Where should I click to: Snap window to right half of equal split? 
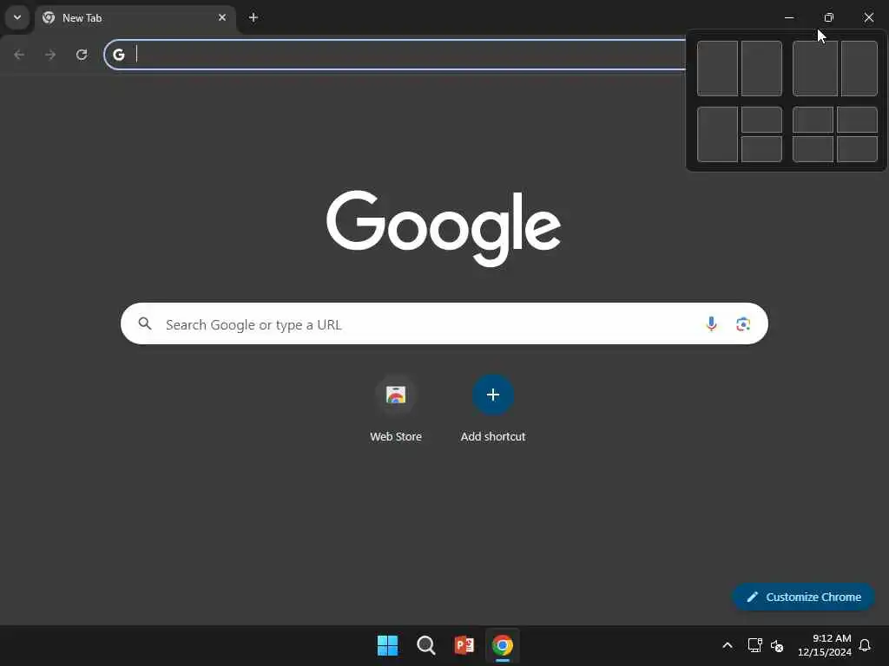click(x=761, y=68)
